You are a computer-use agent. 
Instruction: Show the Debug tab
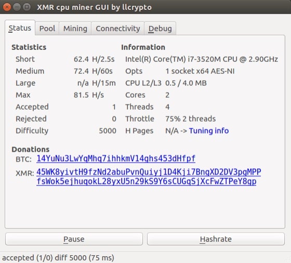click(160, 29)
